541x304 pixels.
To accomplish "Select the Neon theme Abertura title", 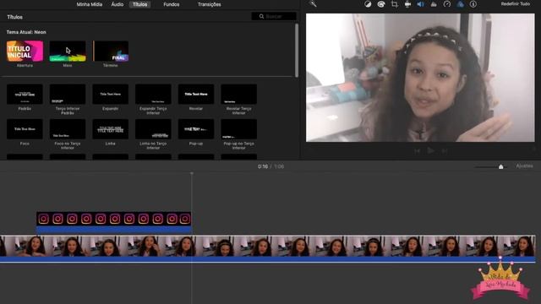I will coord(25,51).
